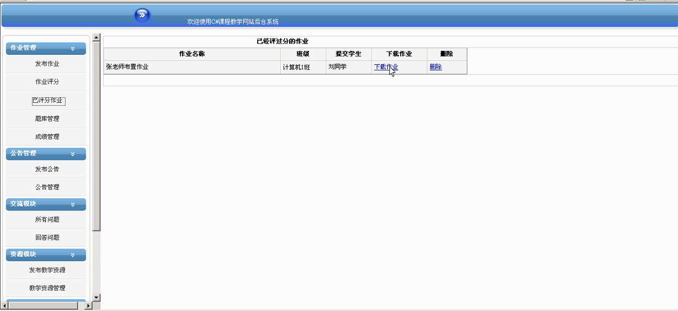Click the 下载作业 link for 刘同学
678x311 pixels.
tap(386, 67)
